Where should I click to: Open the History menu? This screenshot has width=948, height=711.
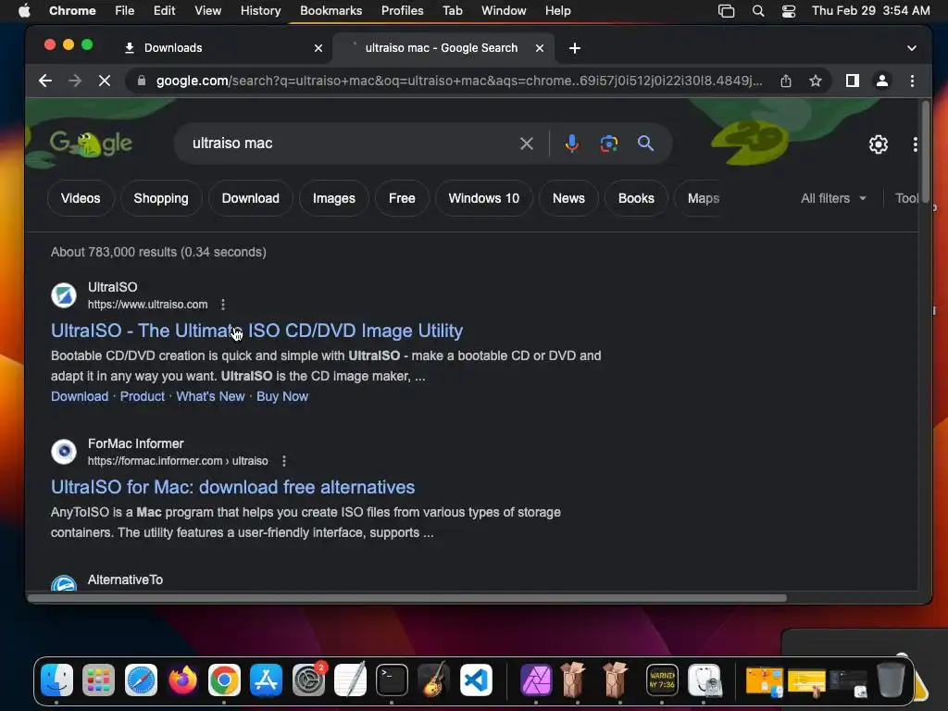point(260,11)
